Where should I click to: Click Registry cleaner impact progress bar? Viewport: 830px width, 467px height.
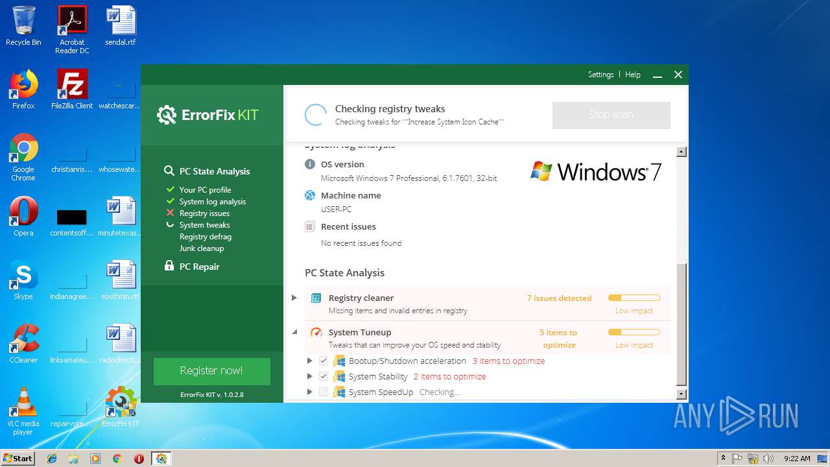(634, 298)
